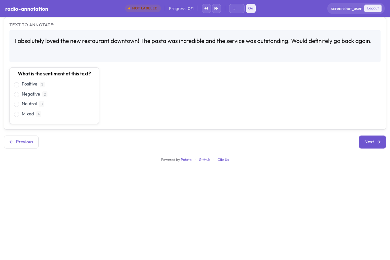Choose the Mixed sentiment radio button
Viewport: 390px width, 260px height.
17,114
